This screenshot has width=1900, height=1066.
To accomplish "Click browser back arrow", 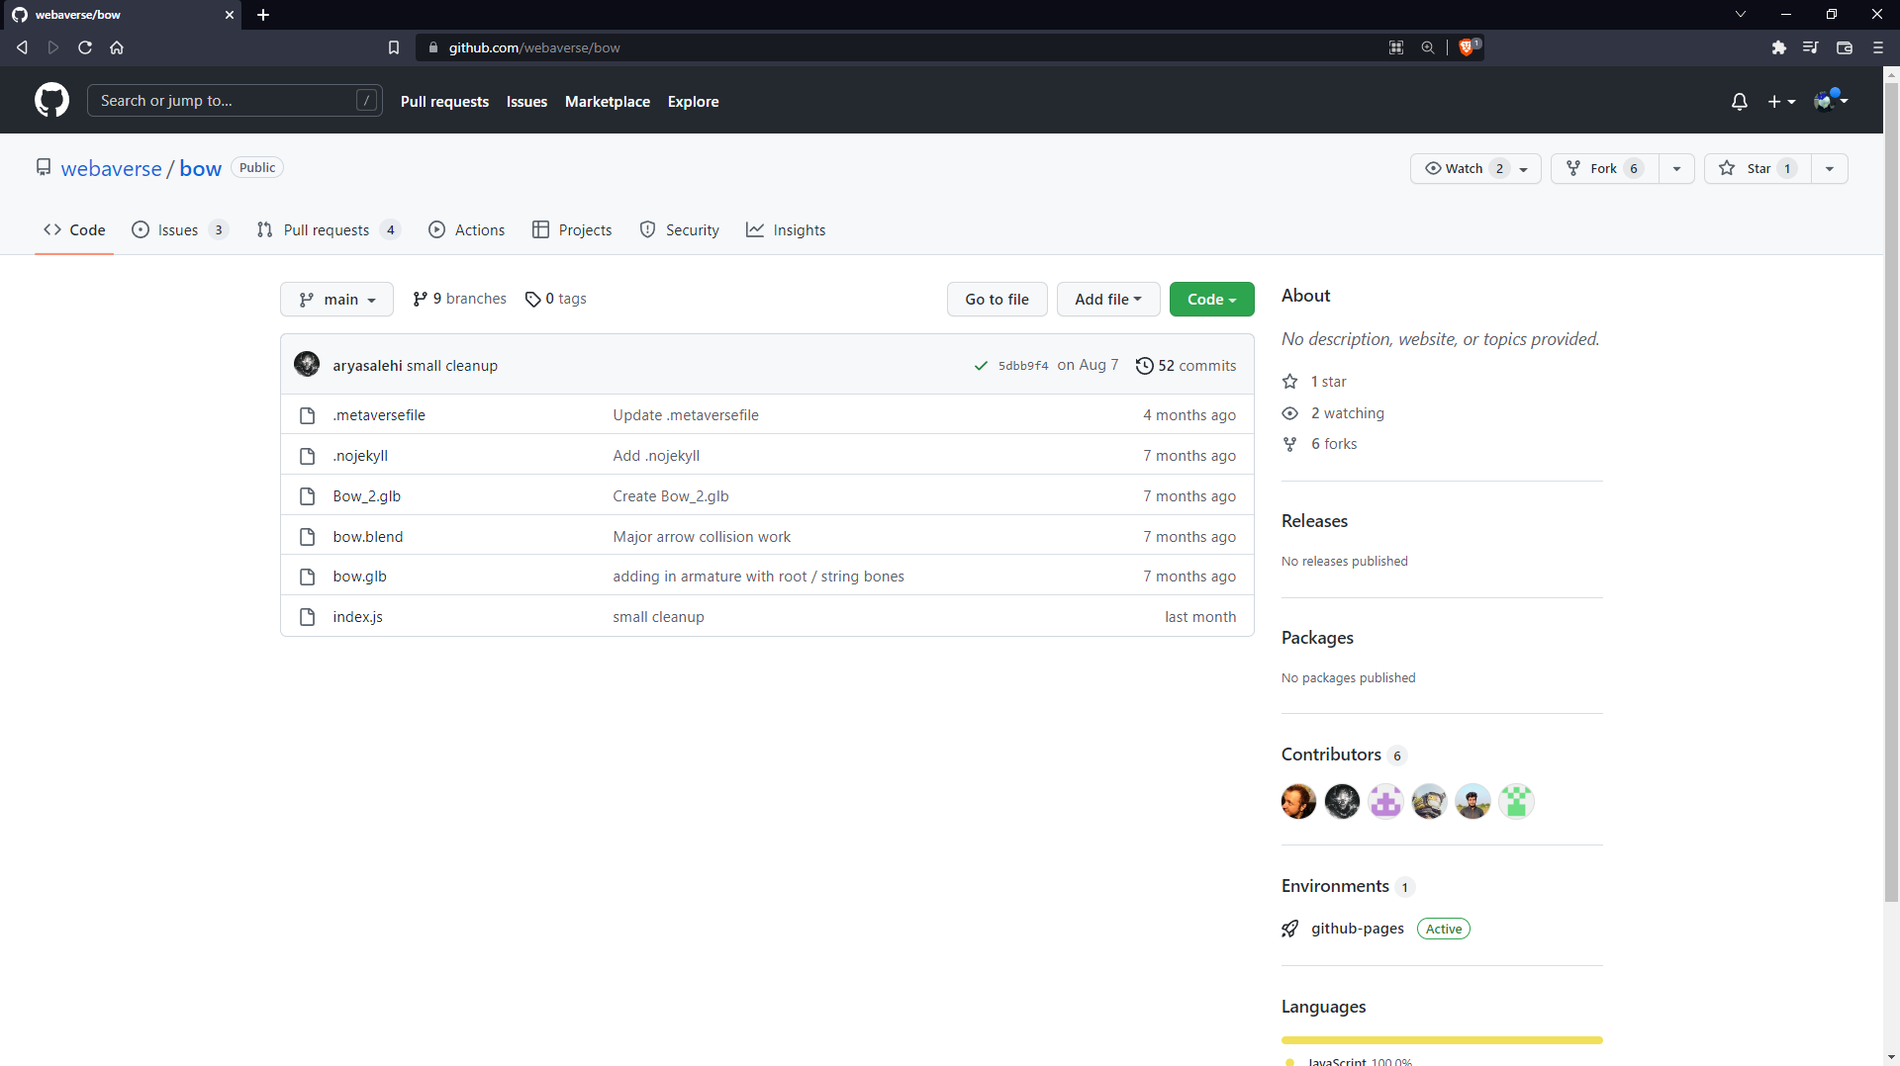I will coord(22,47).
